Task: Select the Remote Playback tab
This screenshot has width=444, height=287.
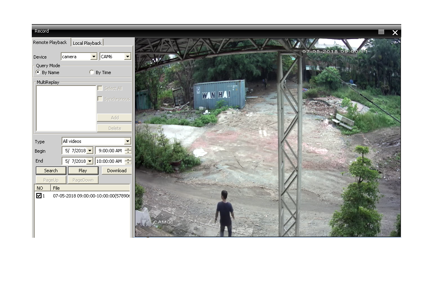Action: tap(50, 42)
